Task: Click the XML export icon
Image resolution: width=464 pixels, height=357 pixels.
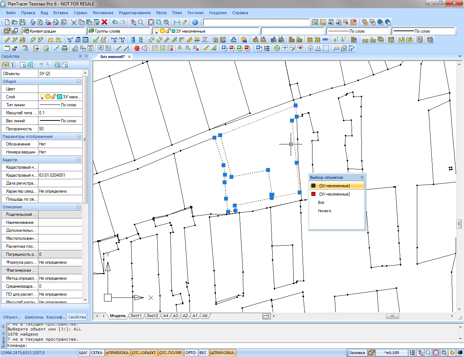Action: coord(65,48)
